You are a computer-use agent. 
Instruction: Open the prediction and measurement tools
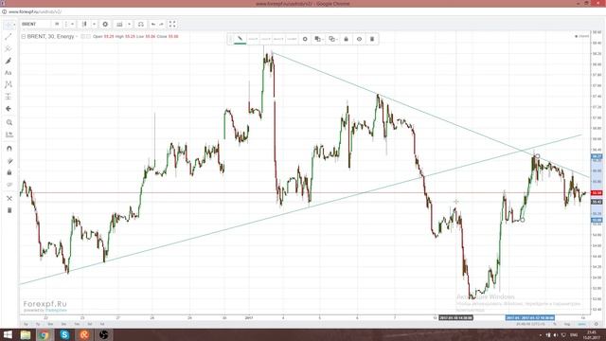[x=9, y=97]
